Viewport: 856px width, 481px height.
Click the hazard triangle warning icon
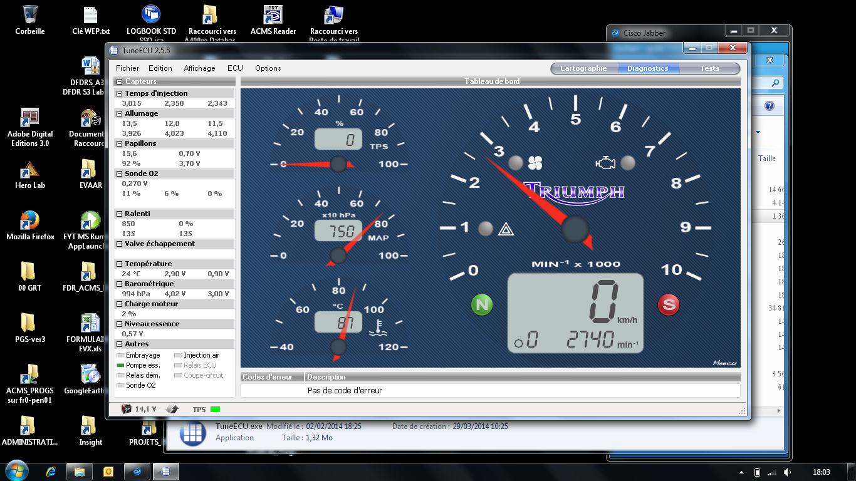tap(506, 229)
